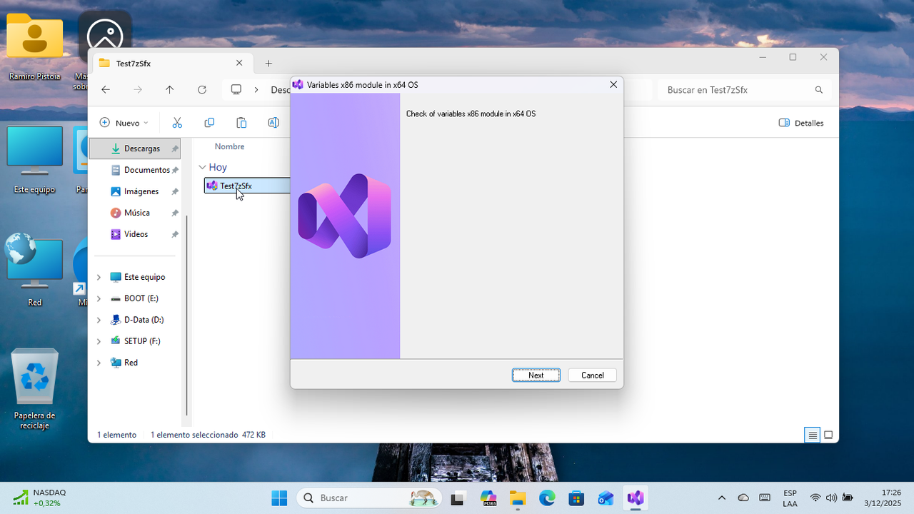Viewport: 914px width, 514px height.
Task: Show hidden system tray icons
Action: (721, 498)
